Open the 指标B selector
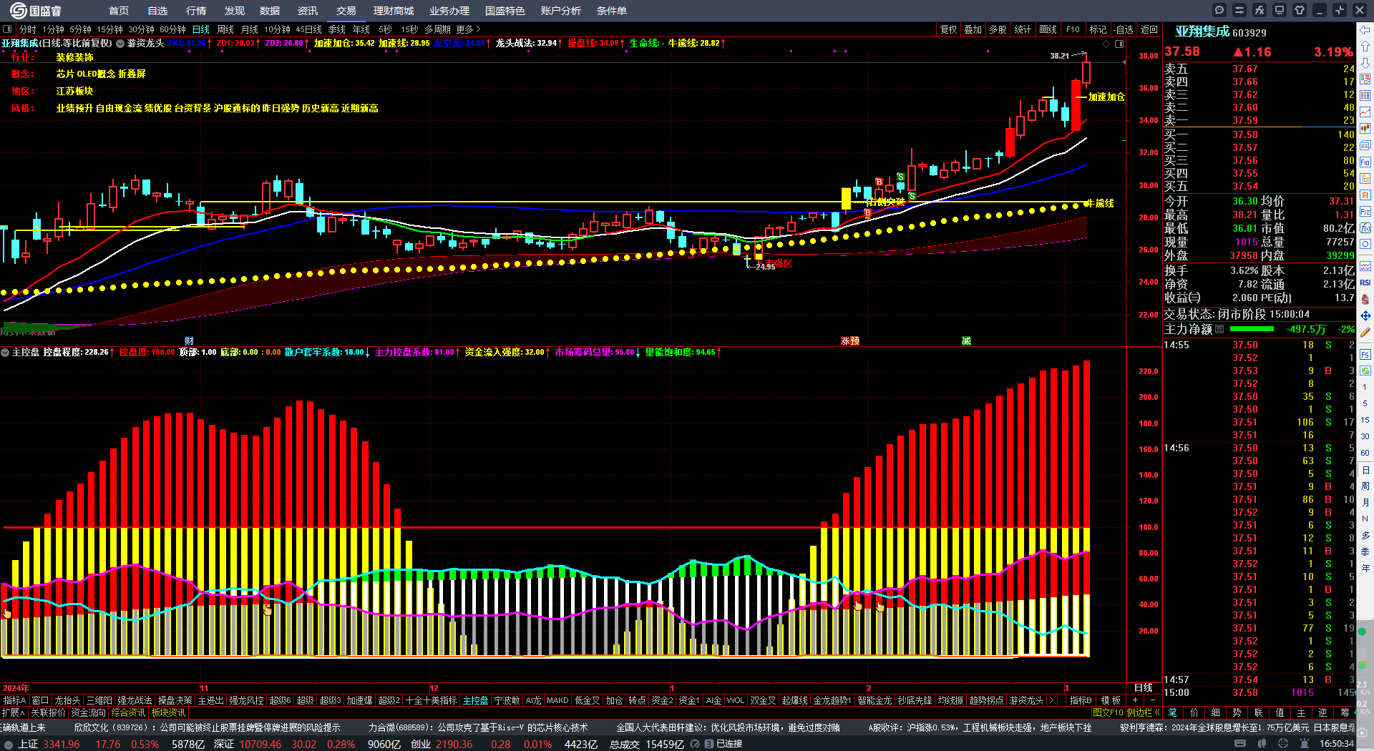The width and height of the screenshot is (1374, 751). [1081, 700]
